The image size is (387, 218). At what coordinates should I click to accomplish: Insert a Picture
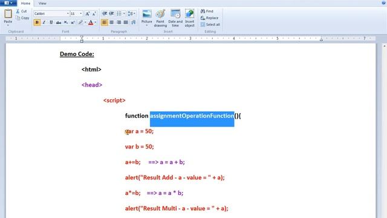point(146,16)
